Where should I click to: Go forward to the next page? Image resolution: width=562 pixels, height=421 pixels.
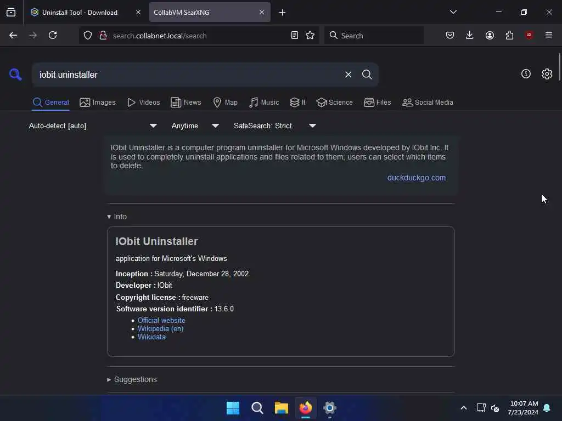(33, 35)
